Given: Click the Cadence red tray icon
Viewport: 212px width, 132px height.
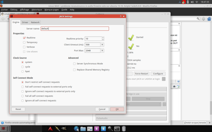Looking at the screenshot, I should click(x=184, y=2).
